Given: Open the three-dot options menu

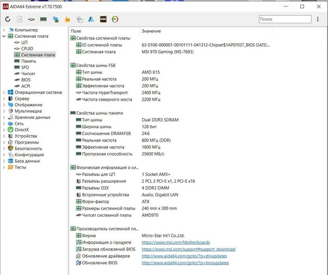Looking at the screenshot, I should 318,19.
